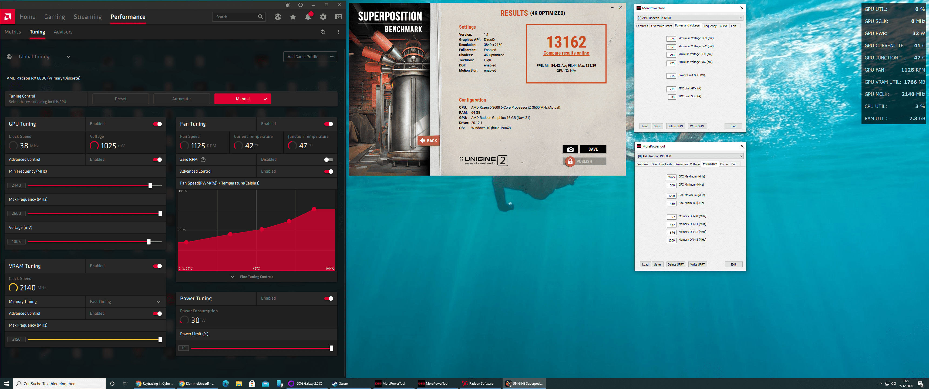Viewport: 929px width, 389px height.
Task: Open Radeon Software settings gear
Action: click(x=323, y=16)
